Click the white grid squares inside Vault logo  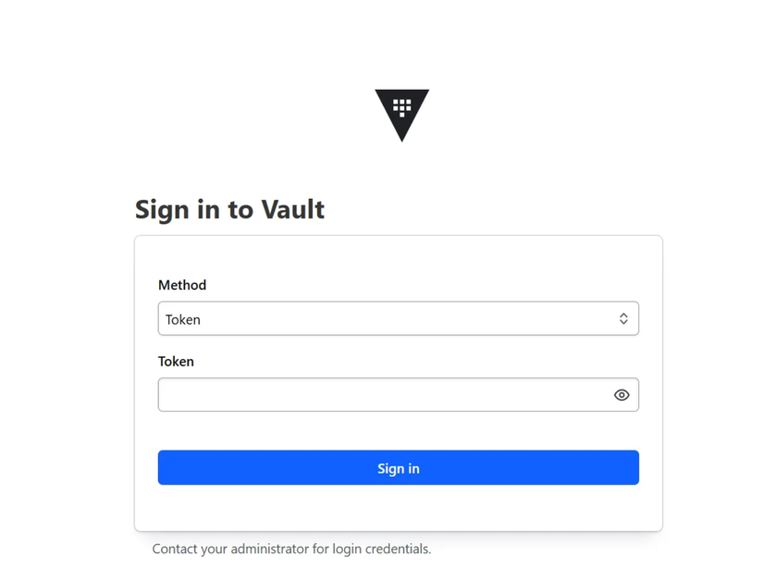tap(402, 107)
